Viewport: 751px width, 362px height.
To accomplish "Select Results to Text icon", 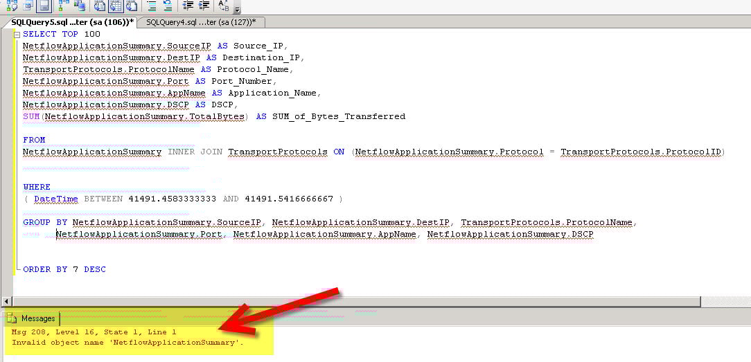I will [100, 6].
